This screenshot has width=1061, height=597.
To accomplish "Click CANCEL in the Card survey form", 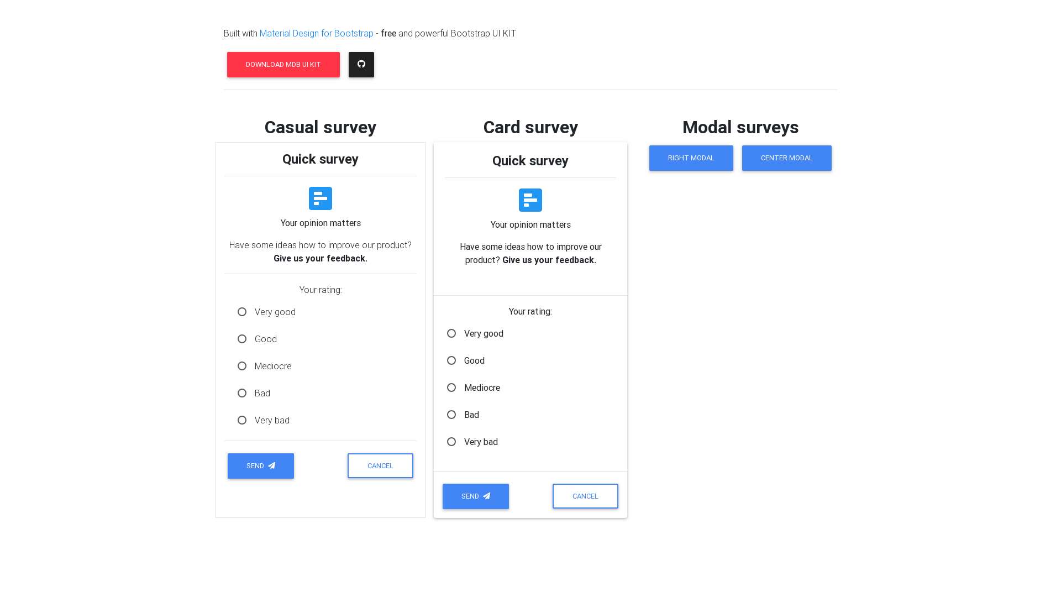I will tap(585, 496).
